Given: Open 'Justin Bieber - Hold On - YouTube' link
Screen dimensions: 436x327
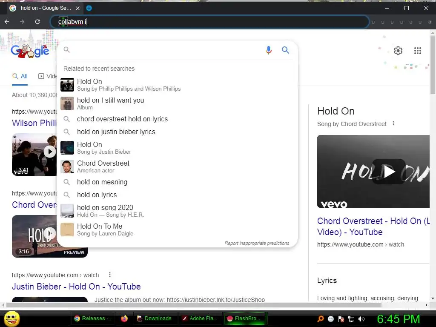Looking at the screenshot, I should tap(76, 287).
